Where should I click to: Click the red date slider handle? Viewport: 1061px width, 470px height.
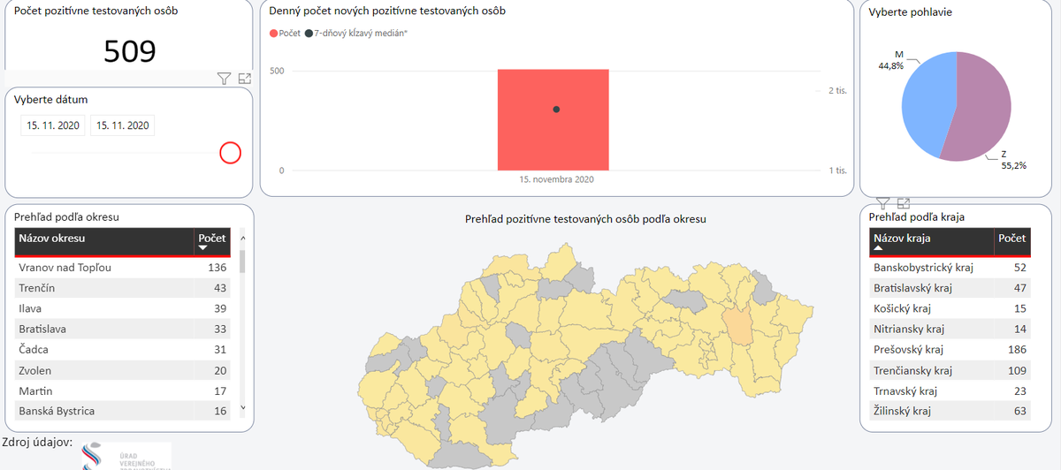[230, 154]
